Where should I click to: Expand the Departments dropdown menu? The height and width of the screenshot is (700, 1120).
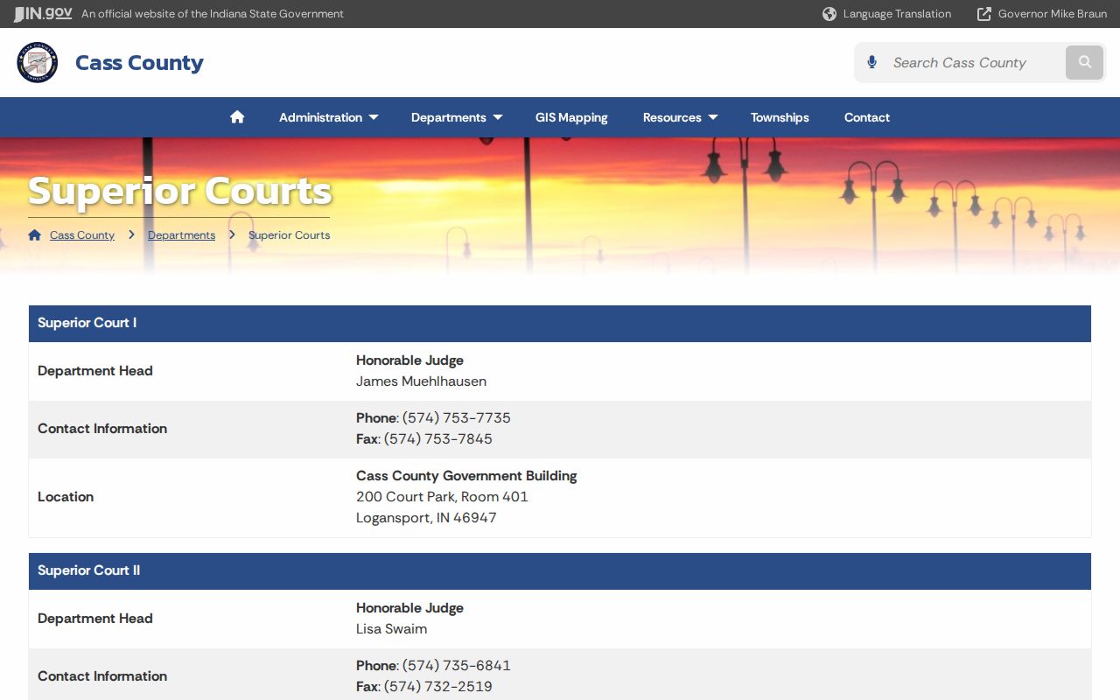click(457, 117)
